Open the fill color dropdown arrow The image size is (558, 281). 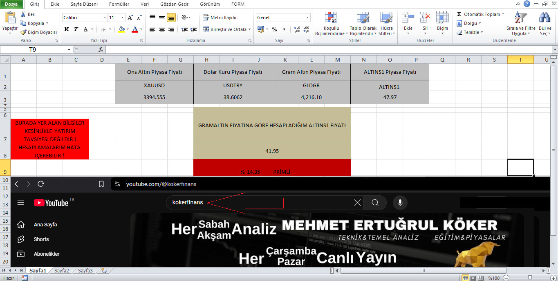click(128, 29)
